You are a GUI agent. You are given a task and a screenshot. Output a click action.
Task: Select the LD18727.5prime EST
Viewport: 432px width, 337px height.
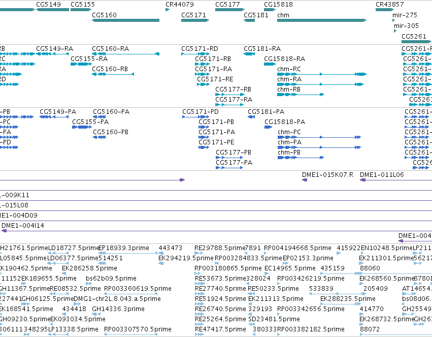click(x=58, y=253)
